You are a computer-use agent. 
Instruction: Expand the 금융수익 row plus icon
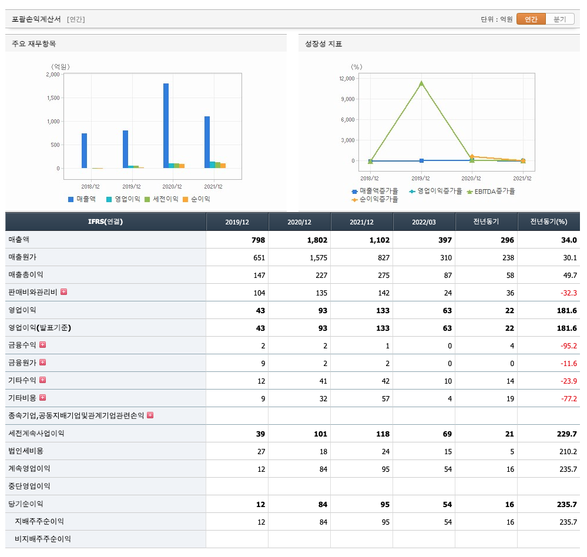coord(43,344)
